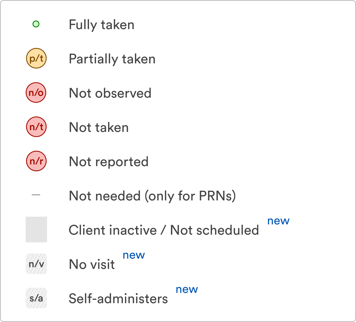The width and height of the screenshot is (356, 322).
Task: Select the red n/o status icon
Action: pos(36,92)
